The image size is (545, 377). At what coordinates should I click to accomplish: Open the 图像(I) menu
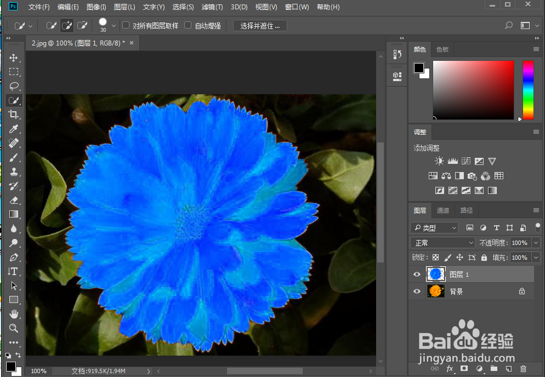coord(96,7)
